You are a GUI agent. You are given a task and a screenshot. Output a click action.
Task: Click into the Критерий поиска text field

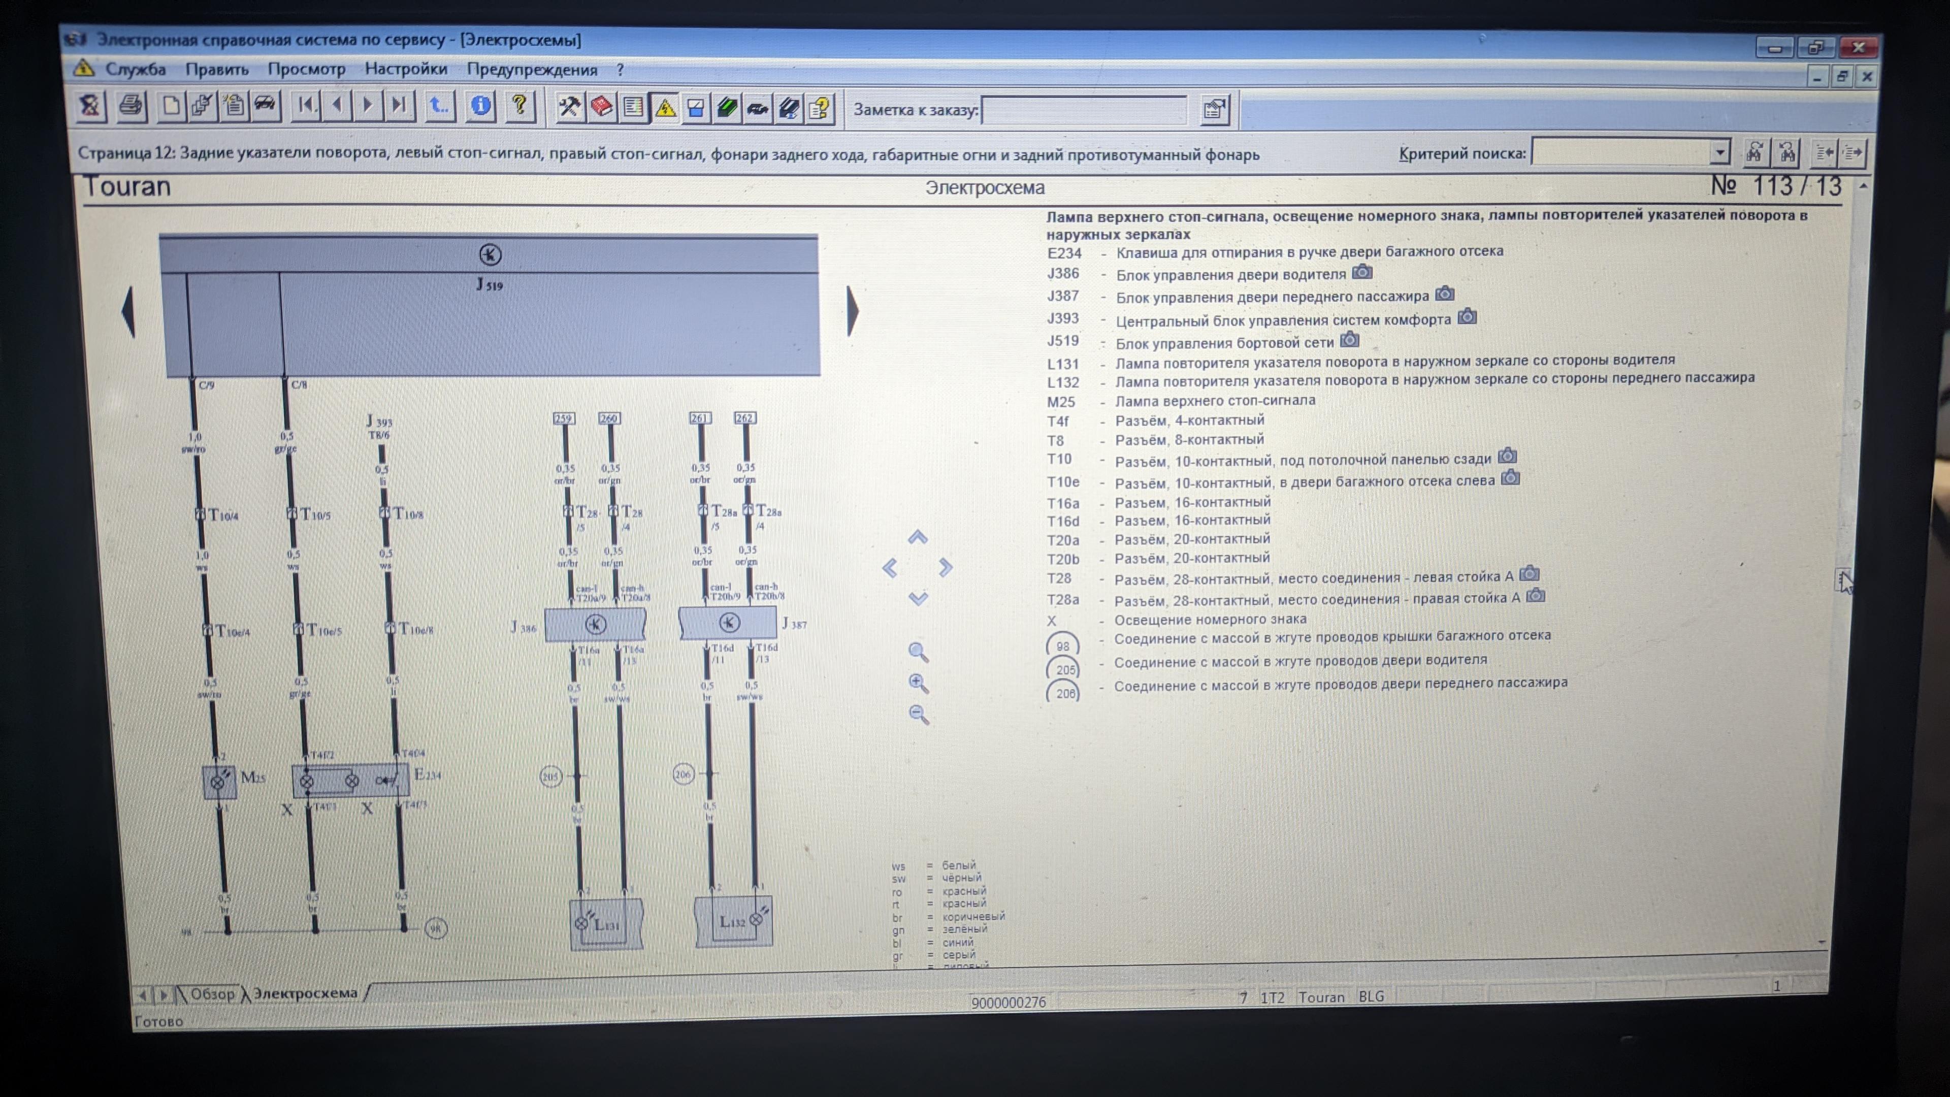click(x=1621, y=152)
